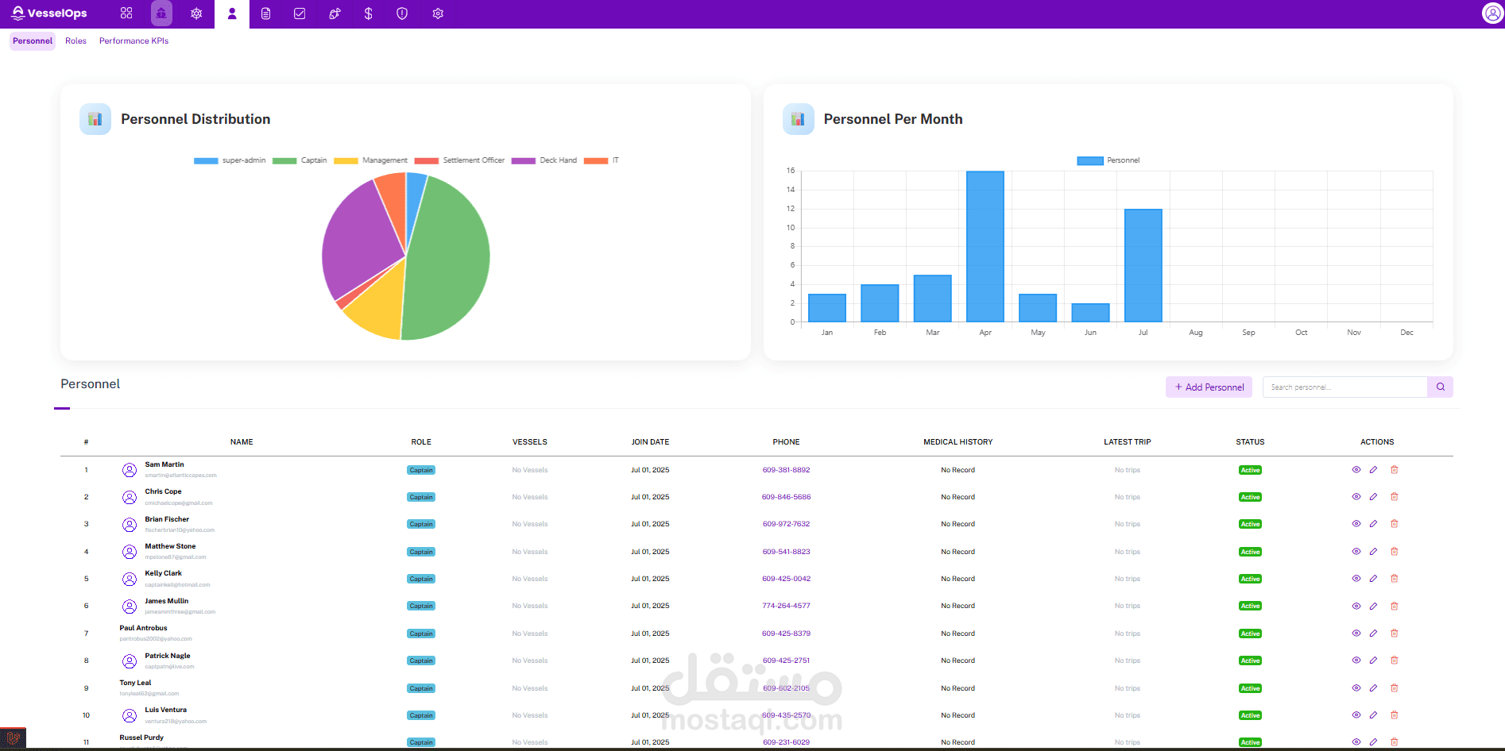
Task: Open the documents icon in top bar
Action: (x=266, y=13)
